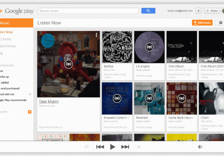This screenshot has width=224, height=156.
Task: Click the LA angels title
Action: coord(143,66)
